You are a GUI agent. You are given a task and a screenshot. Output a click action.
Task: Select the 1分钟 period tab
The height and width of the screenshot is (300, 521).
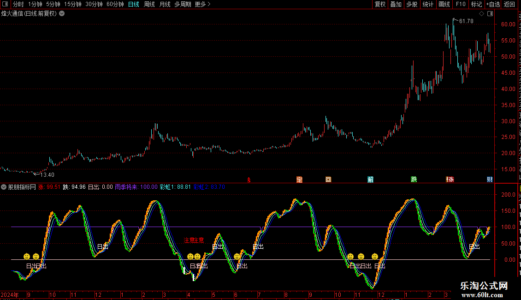tap(35, 4)
